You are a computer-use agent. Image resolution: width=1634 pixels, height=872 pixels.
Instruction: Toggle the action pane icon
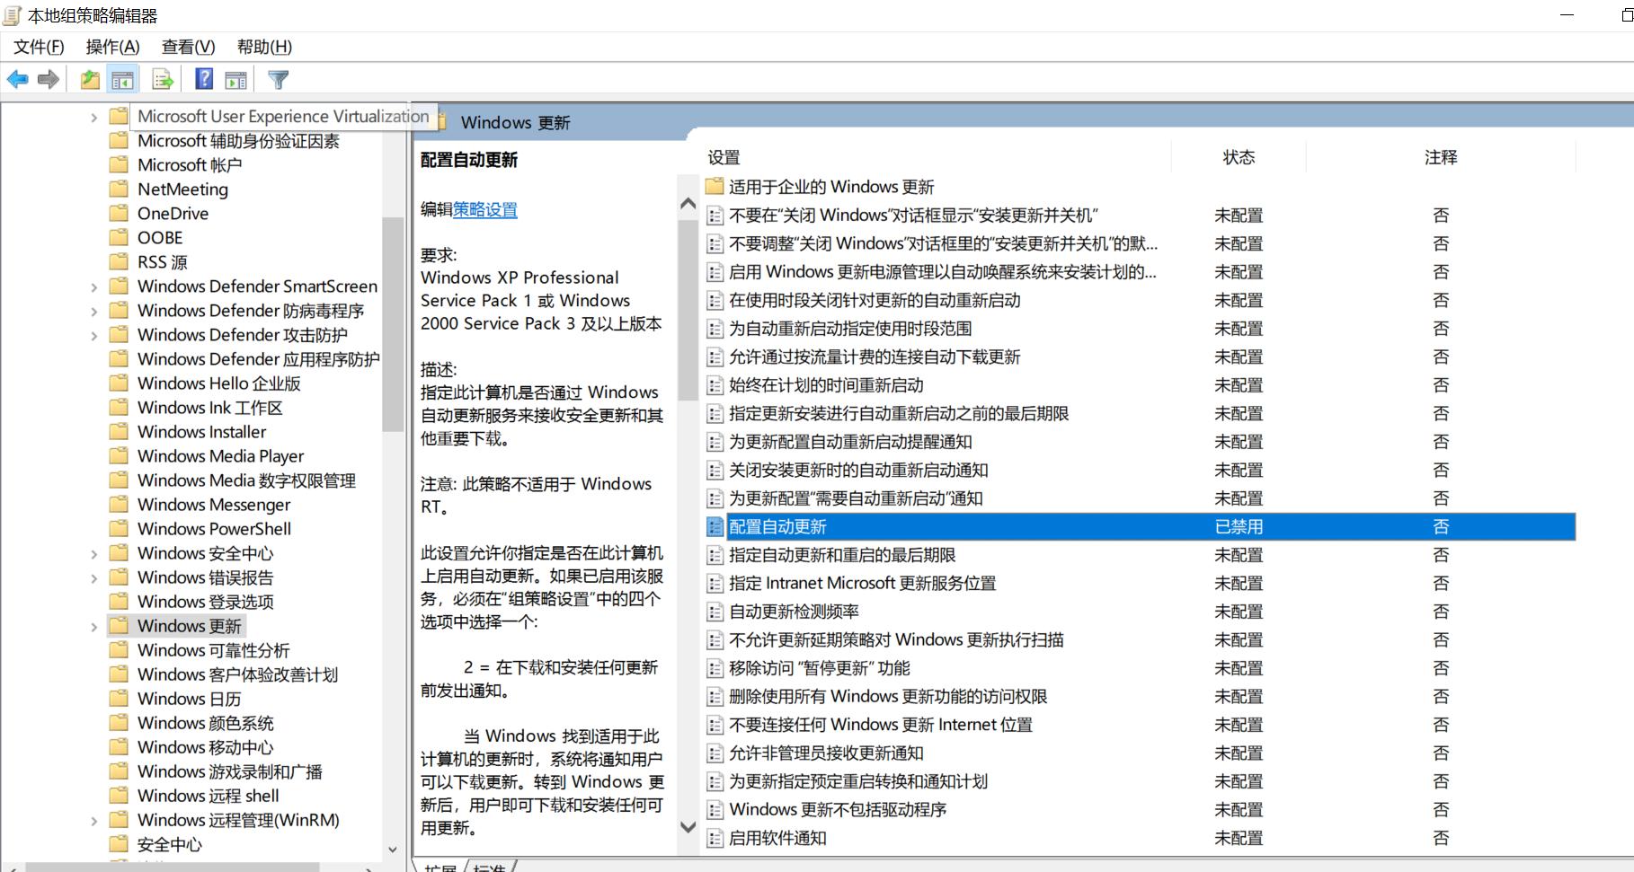235,79
